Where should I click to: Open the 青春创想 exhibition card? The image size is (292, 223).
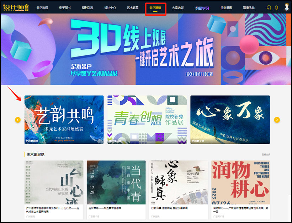click(147, 120)
